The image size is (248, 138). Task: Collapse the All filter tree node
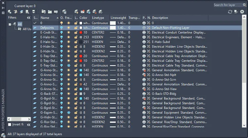point(10,24)
